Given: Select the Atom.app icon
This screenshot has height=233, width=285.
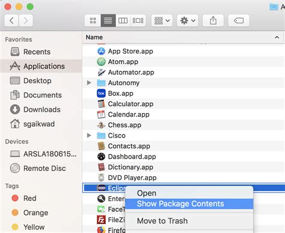Looking at the screenshot, I should click(101, 62).
